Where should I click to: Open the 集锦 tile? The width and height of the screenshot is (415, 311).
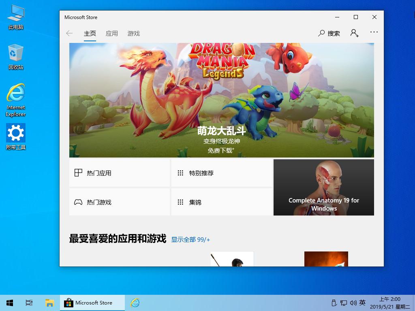(x=222, y=202)
